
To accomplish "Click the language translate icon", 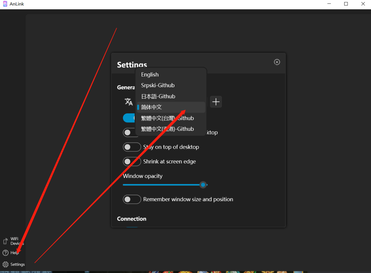I will click(x=128, y=102).
